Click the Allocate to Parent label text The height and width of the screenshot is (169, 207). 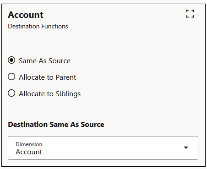(x=48, y=77)
